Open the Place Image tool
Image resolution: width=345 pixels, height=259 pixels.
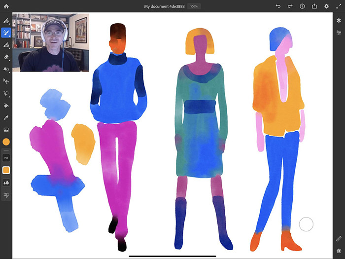point(6,129)
